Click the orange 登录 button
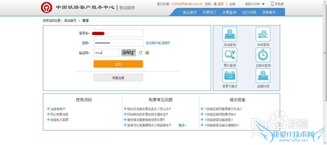Viewport: 327px width, 145px height. coord(118,64)
